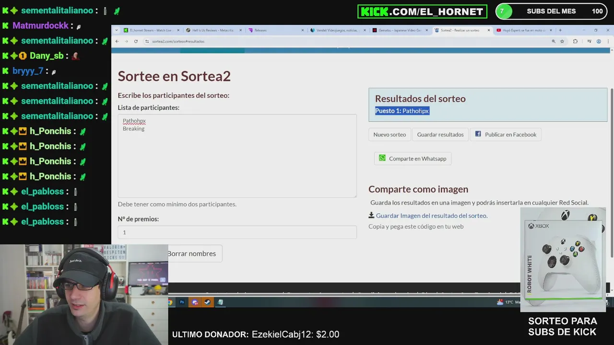Bookmark this page with star icon

click(x=562, y=41)
